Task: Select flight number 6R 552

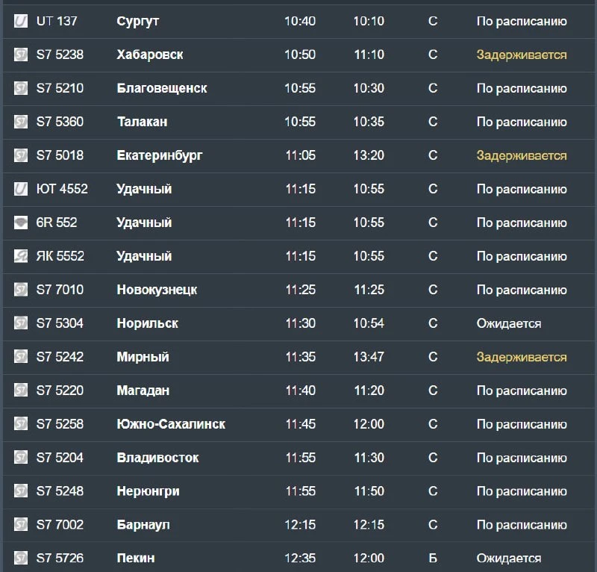Action: tap(57, 223)
